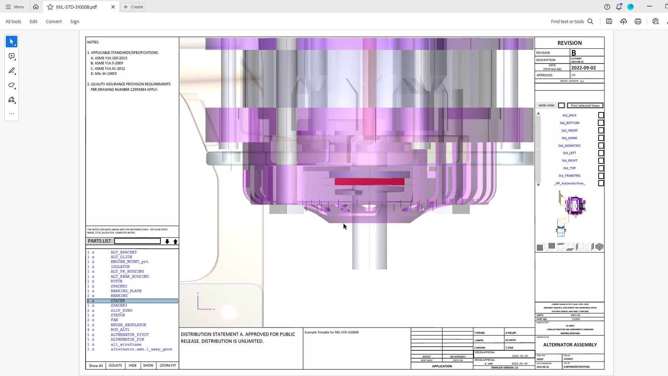Viewport: 668px width, 376px height.
Task: Enable printing of the Std_ISOMETRIC view
Action: 601,146
